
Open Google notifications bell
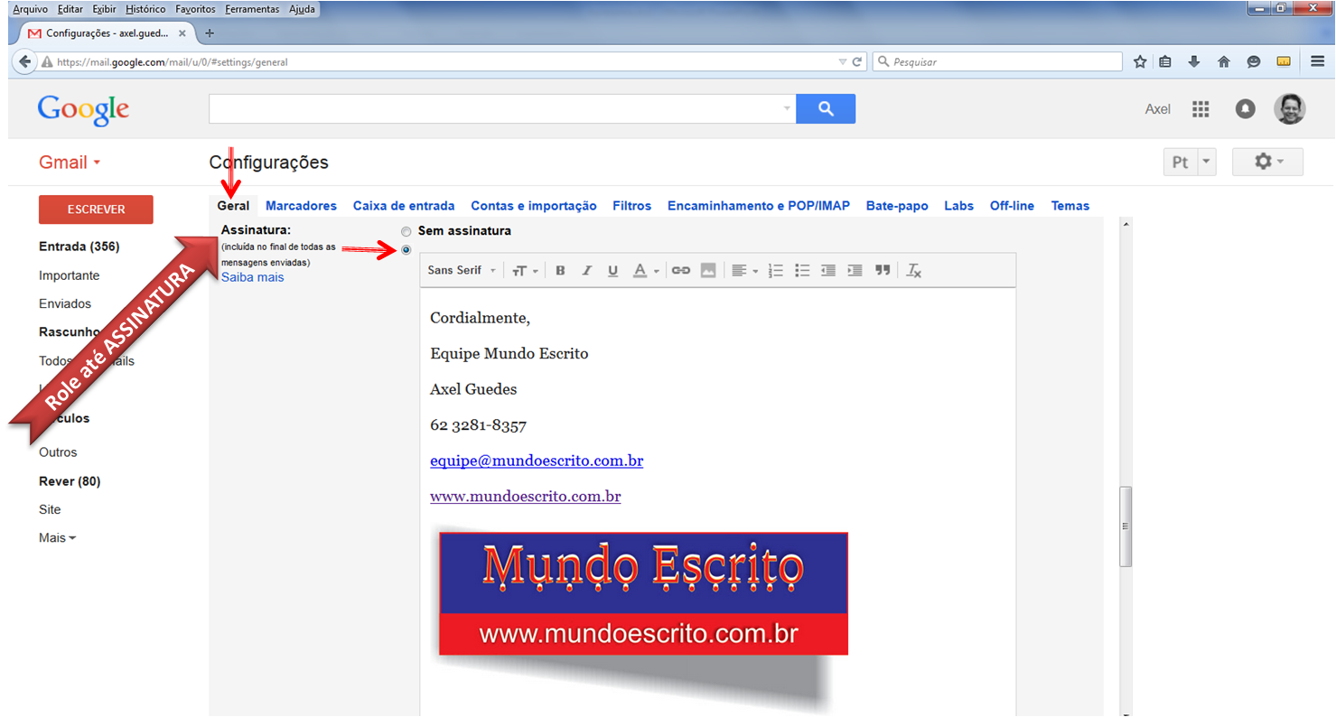coord(1246,109)
